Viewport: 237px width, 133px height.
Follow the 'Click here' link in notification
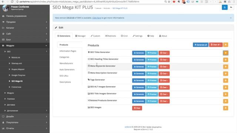tap(97, 18)
